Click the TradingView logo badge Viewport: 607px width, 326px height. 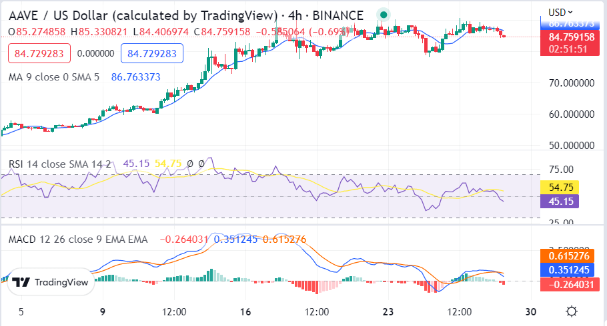pyautogui.click(x=51, y=282)
